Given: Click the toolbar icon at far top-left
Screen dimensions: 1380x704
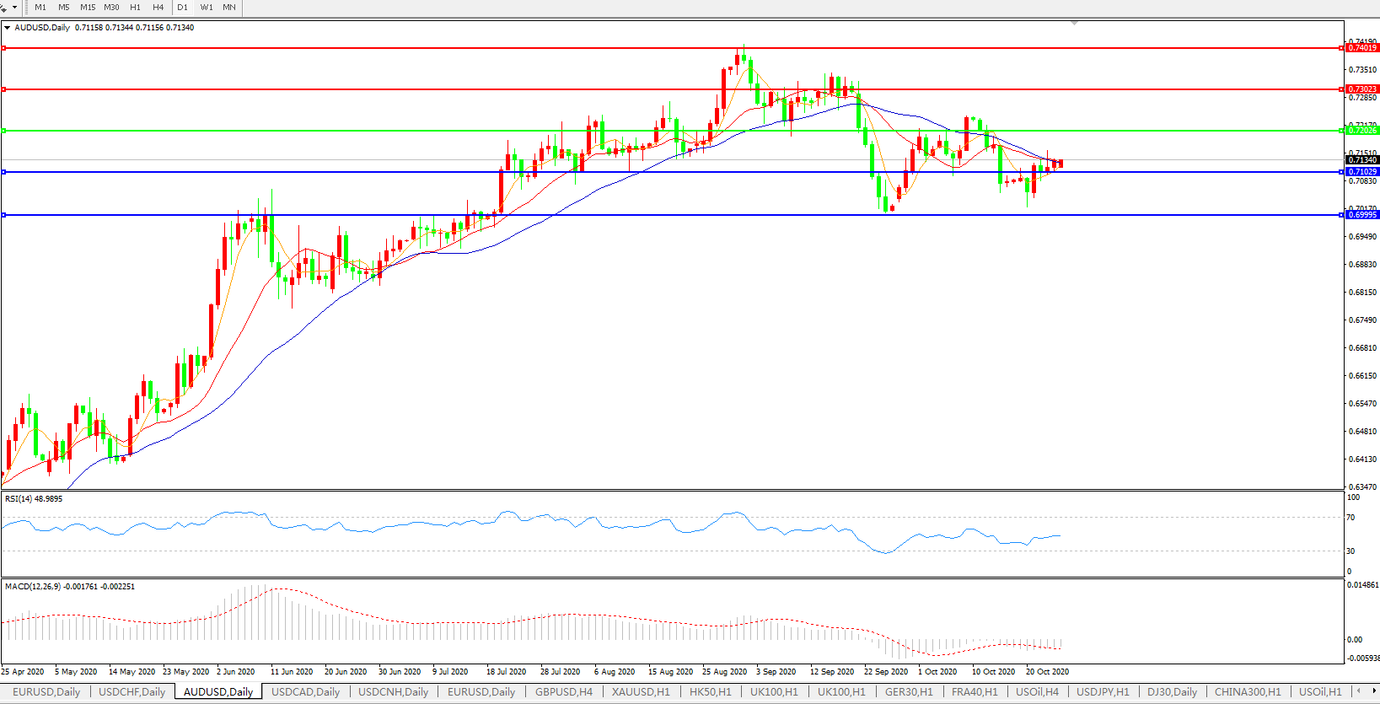Looking at the screenshot, I should [x=3, y=8].
